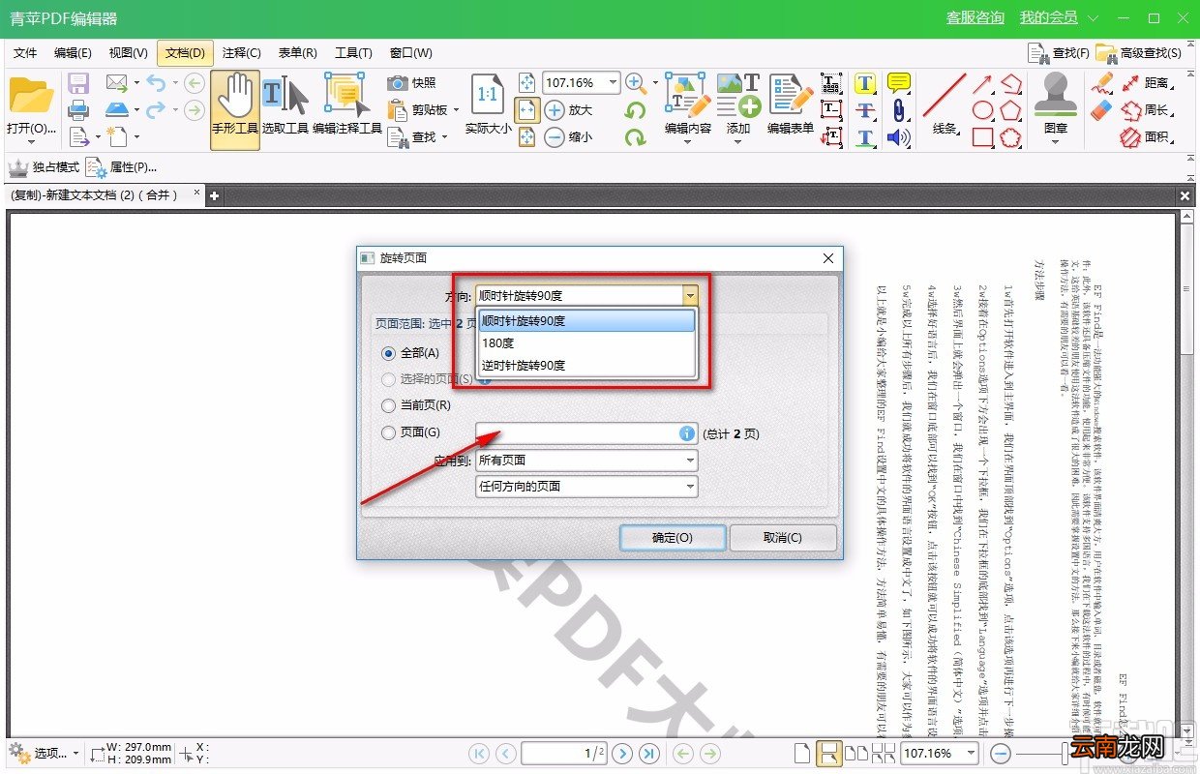This screenshot has width=1200, height=774.
Task: Toggle single page layout in status bar
Action: tap(802, 753)
